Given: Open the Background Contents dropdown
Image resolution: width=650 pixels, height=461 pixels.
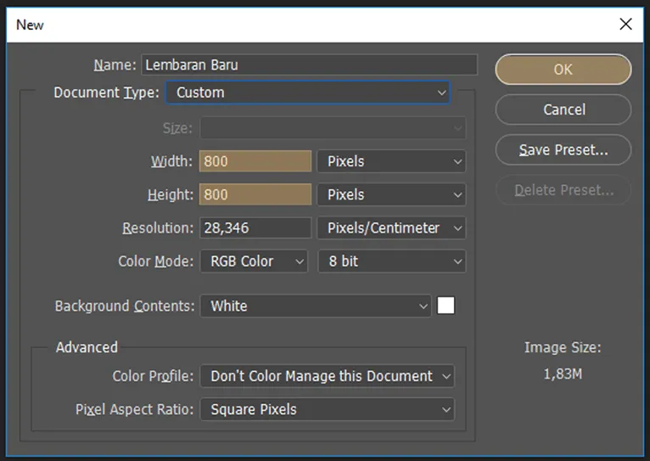Looking at the screenshot, I should click(316, 306).
